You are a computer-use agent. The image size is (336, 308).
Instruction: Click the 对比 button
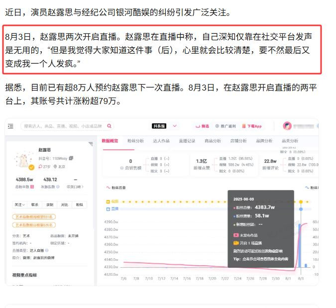pos(65,205)
